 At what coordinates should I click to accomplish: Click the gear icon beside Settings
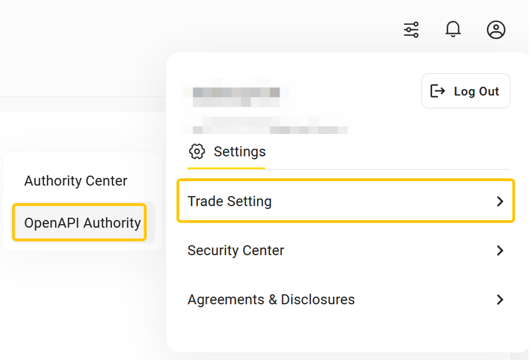197,152
